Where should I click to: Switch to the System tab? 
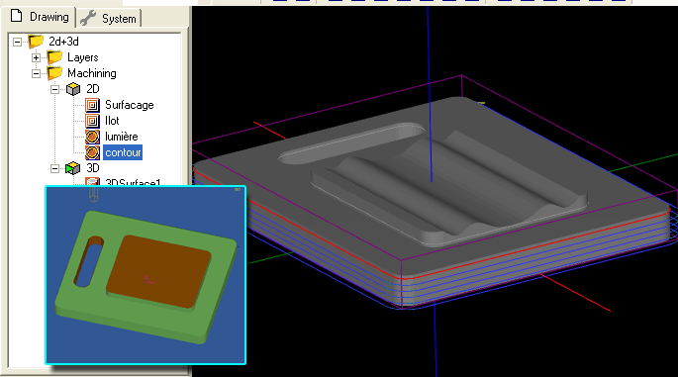(109, 18)
